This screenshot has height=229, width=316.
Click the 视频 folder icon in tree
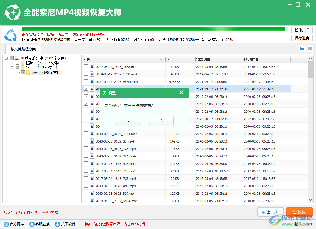tap(22, 68)
